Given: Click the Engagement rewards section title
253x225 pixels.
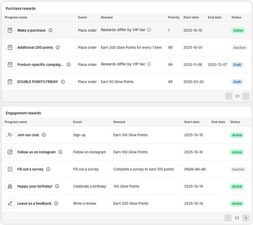Looking at the screenshot, I should click(23, 113).
